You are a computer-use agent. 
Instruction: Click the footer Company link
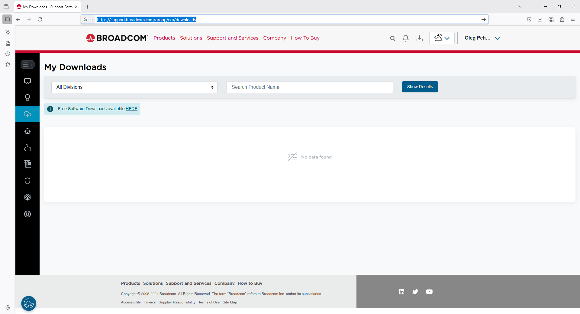coord(224,283)
